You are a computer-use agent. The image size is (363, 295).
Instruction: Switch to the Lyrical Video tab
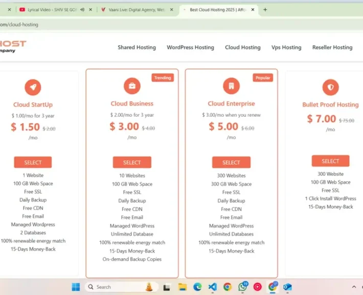tap(52, 10)
